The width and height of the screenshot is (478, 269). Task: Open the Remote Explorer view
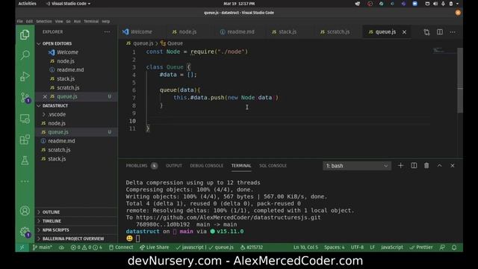tap(25, 119)
